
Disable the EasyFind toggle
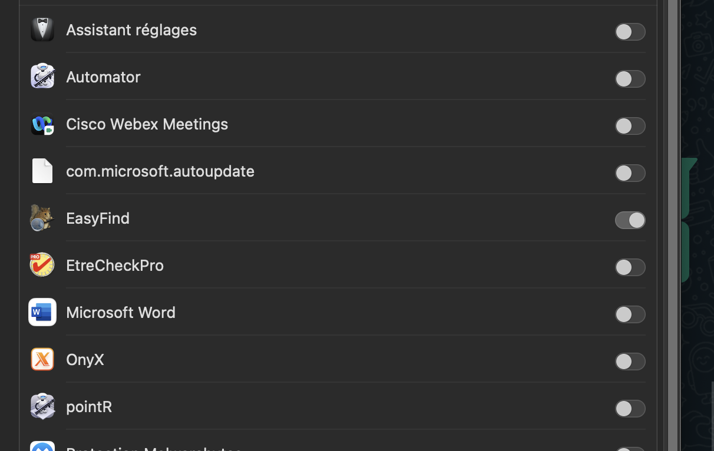tap(630, 220)
